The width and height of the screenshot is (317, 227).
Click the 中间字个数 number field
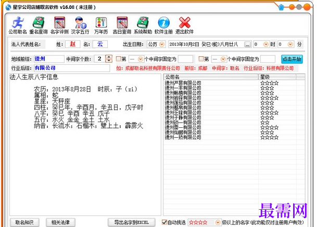click(x=100, y=59)
